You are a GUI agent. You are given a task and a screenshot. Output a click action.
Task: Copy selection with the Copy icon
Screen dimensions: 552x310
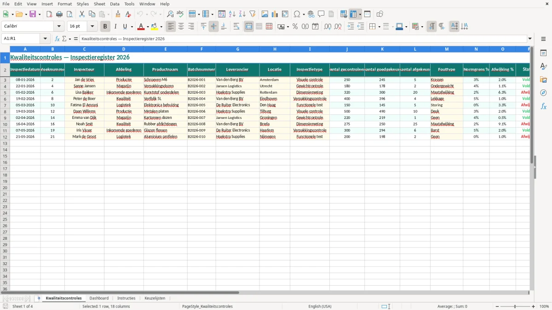[x=92, y=14]
